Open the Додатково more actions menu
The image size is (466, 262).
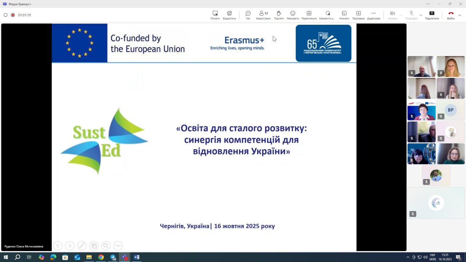(374, 15)
